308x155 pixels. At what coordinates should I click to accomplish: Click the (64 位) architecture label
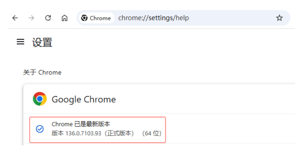(x=152, y=134)
